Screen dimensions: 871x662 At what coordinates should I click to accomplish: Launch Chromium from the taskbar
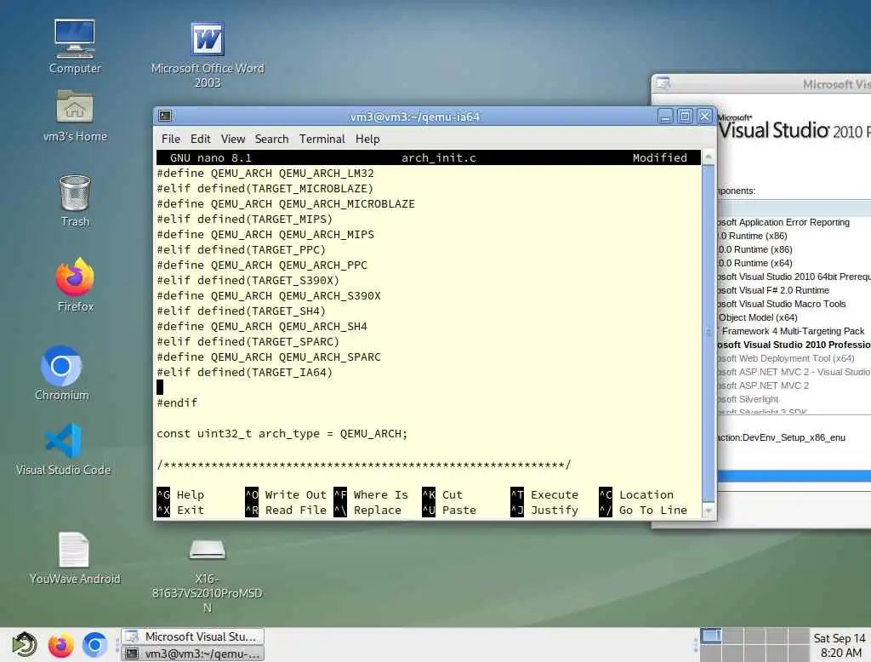click(x=95, y=645)
